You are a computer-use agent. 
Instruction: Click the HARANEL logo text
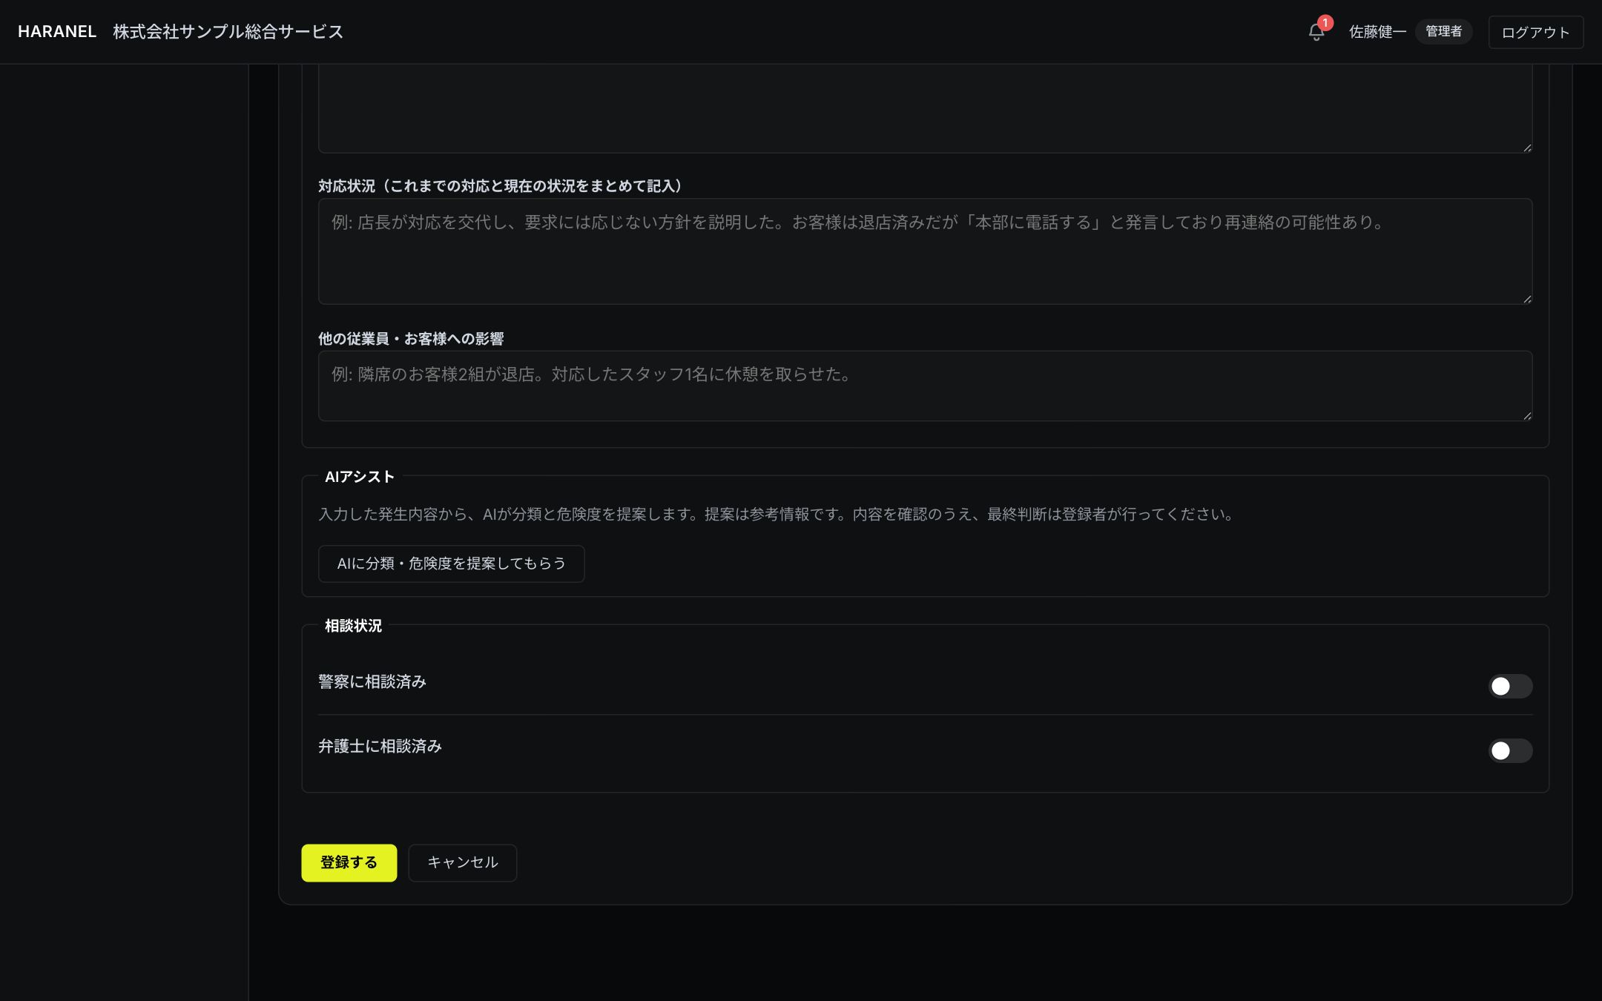(x=57, y=32)
